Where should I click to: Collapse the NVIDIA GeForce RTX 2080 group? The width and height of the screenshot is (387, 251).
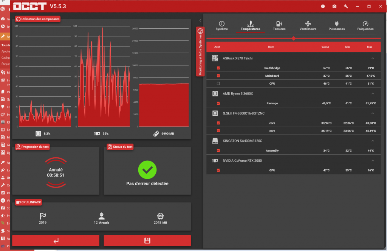[x=373, y=161]
